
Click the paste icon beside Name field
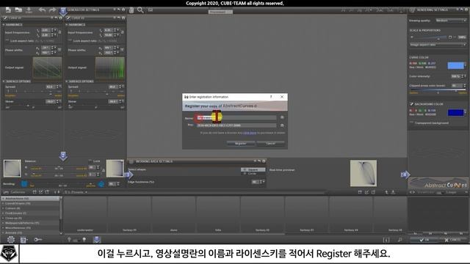pos(282,117)
